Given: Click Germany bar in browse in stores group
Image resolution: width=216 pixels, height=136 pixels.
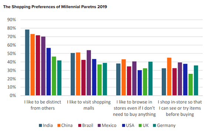Looking at the screenshot, I should click(x=151, y=79).
